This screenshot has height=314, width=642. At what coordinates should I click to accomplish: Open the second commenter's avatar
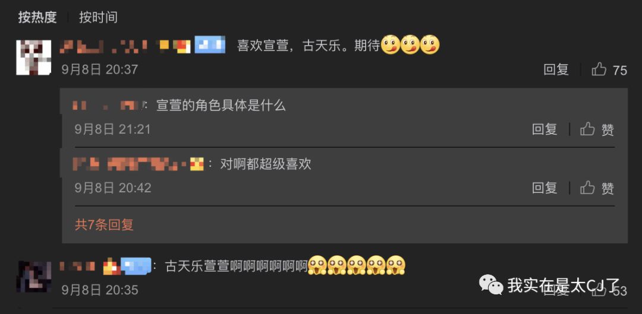(x=33, y=277)
